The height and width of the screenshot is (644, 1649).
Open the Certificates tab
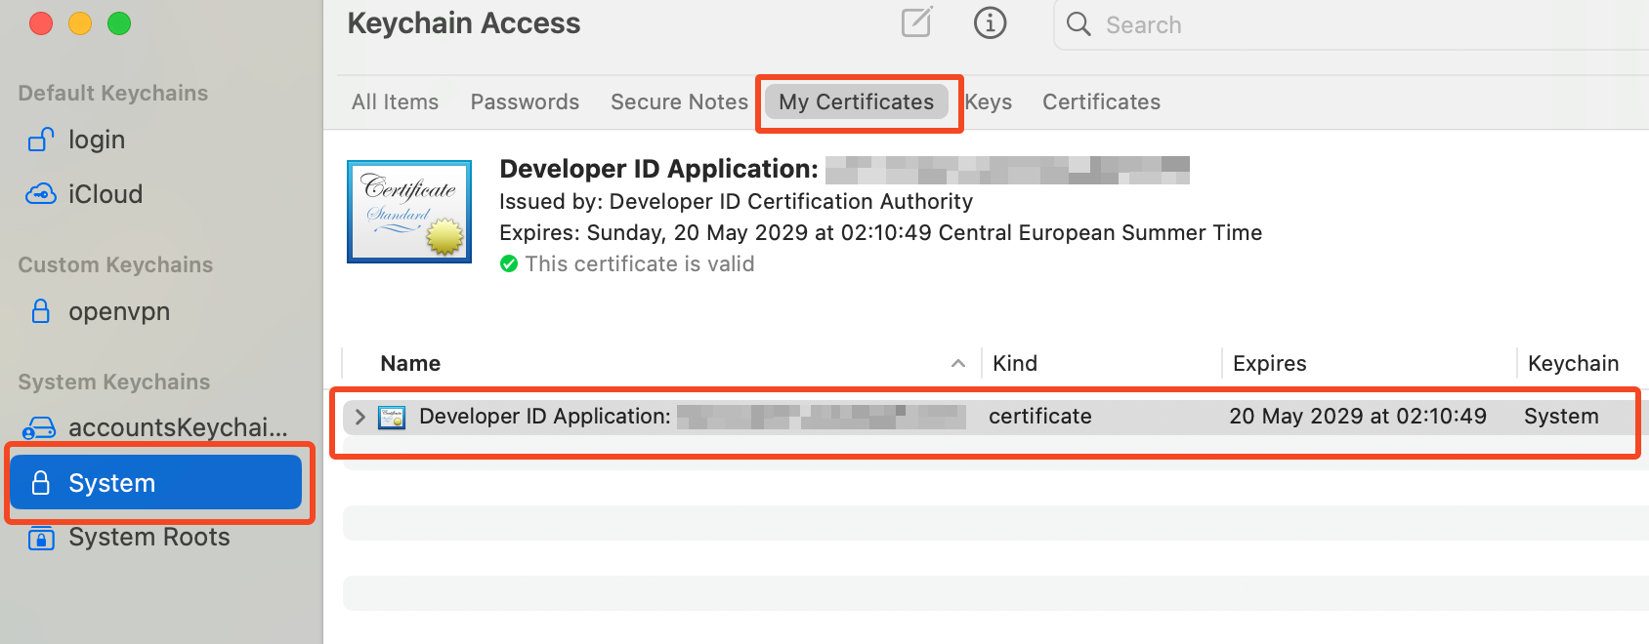click(1101, 101)
